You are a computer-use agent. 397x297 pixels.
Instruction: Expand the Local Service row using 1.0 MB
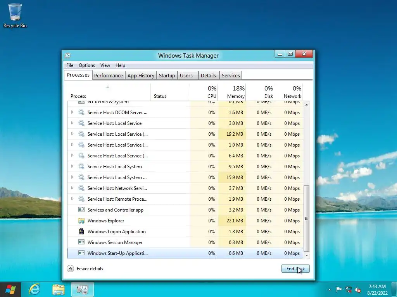(72, 145)
